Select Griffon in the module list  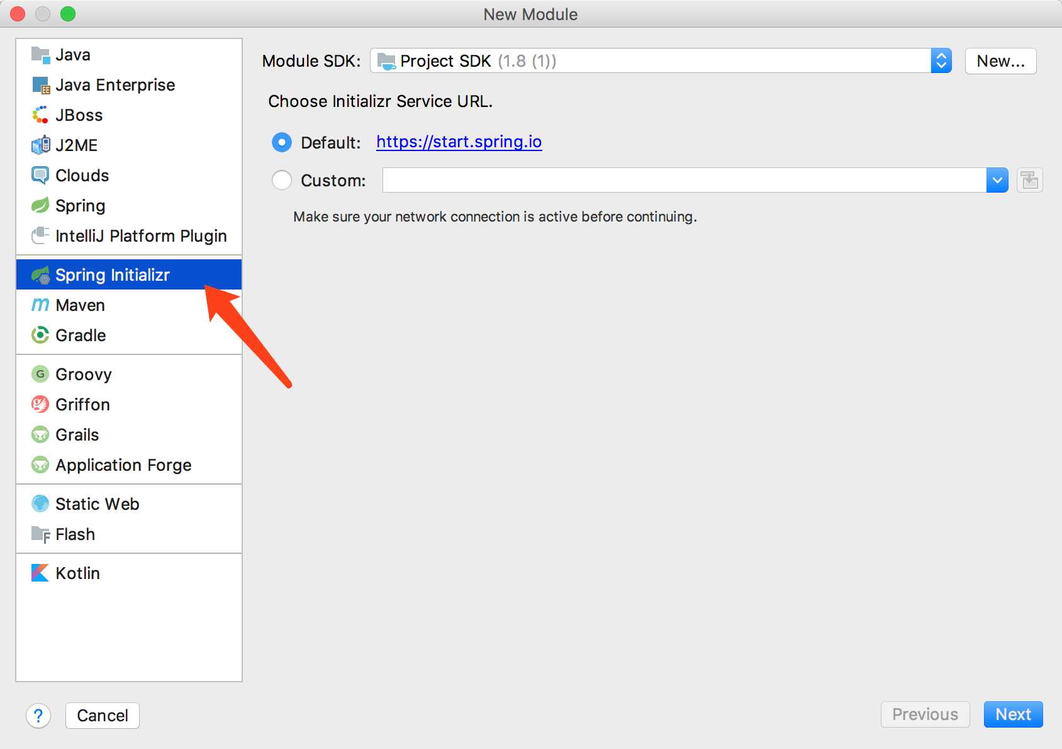point(129,405)
